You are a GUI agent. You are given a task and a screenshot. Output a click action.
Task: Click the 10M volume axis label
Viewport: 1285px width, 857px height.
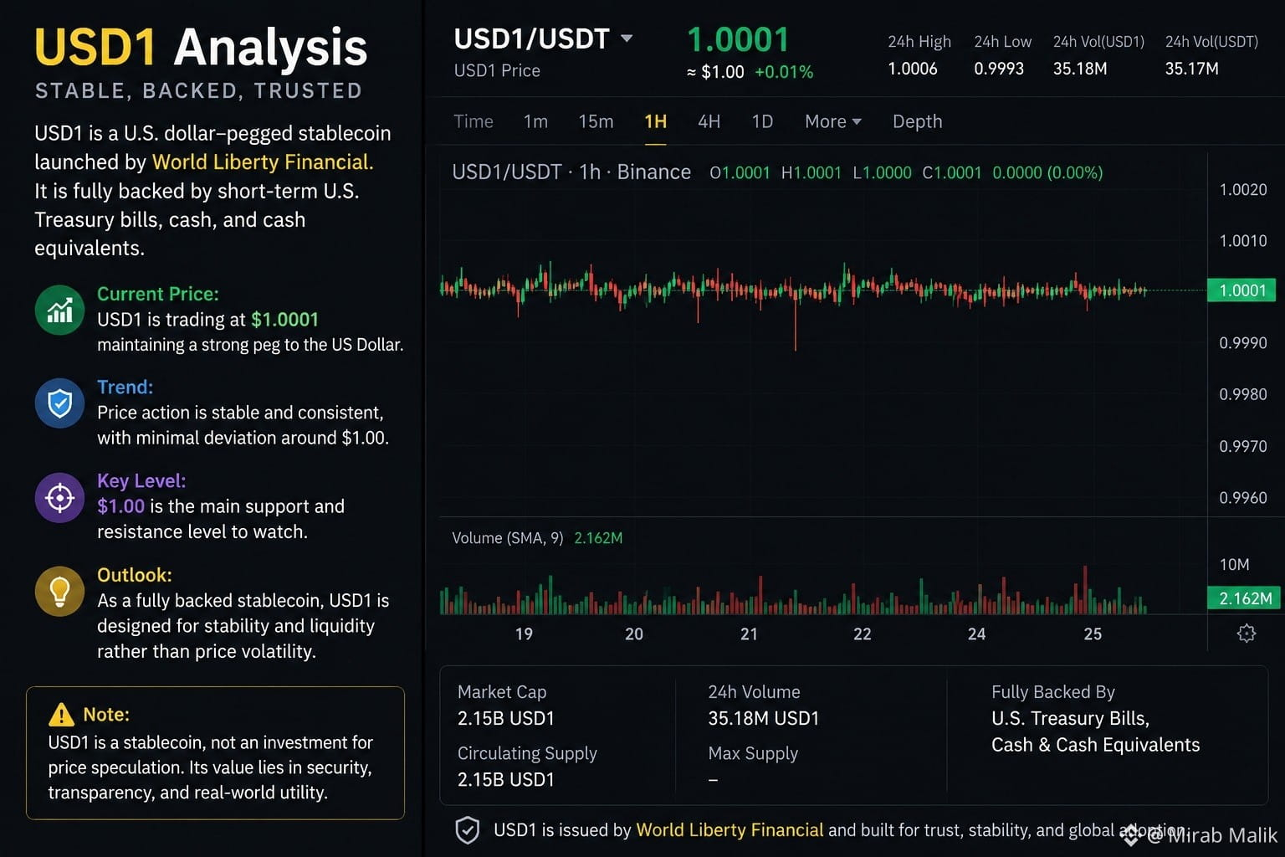pyautogui.click(x=1234, y=565)
